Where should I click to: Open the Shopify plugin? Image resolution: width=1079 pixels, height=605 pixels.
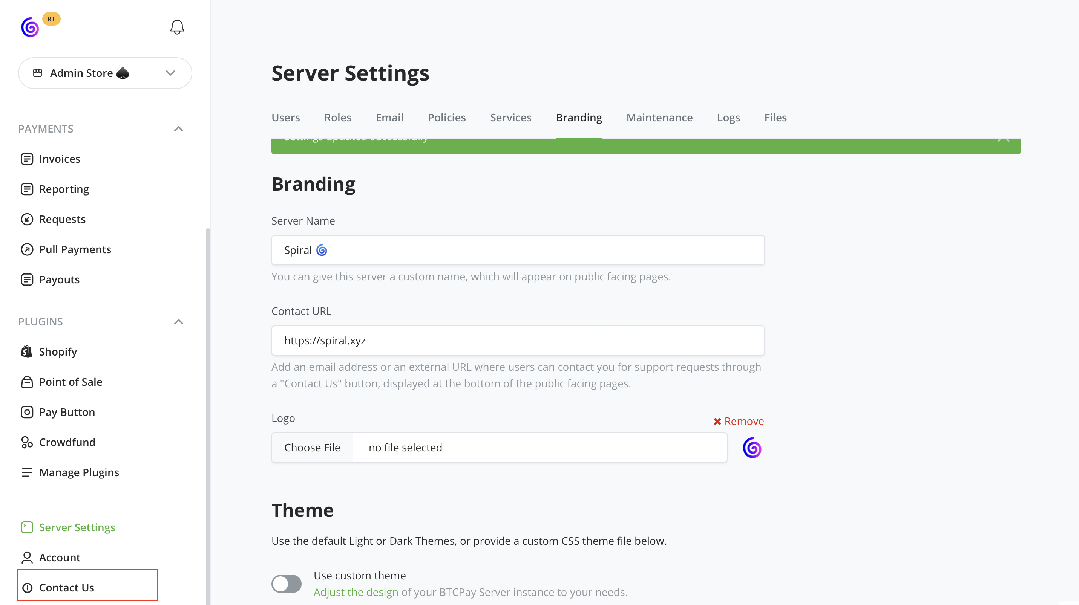pyautogui.click(x=58, y=352)
